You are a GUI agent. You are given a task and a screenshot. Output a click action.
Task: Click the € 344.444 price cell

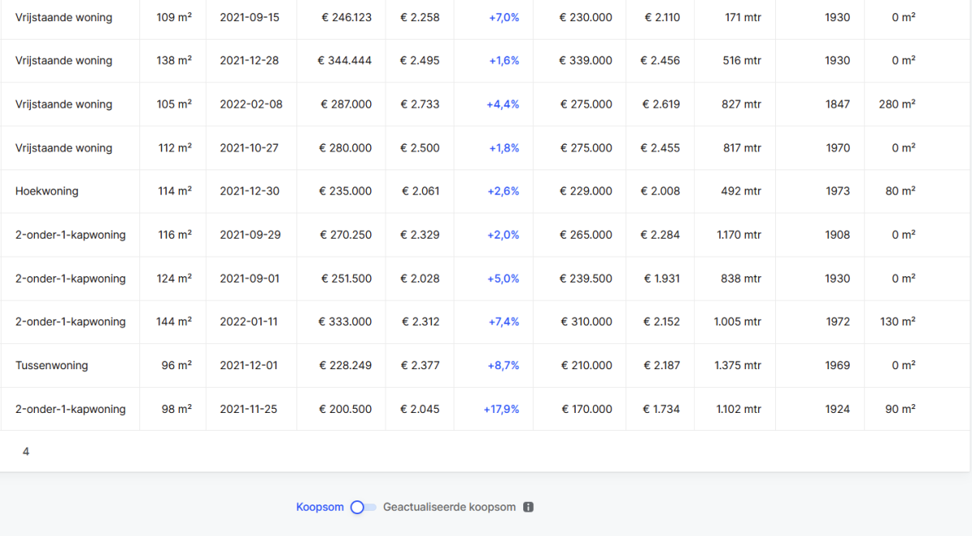346,61
